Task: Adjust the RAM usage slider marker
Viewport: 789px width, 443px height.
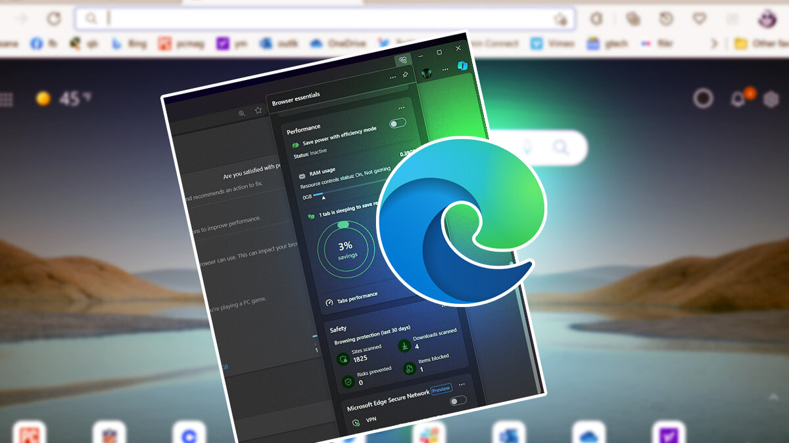Action: [323, 196]
